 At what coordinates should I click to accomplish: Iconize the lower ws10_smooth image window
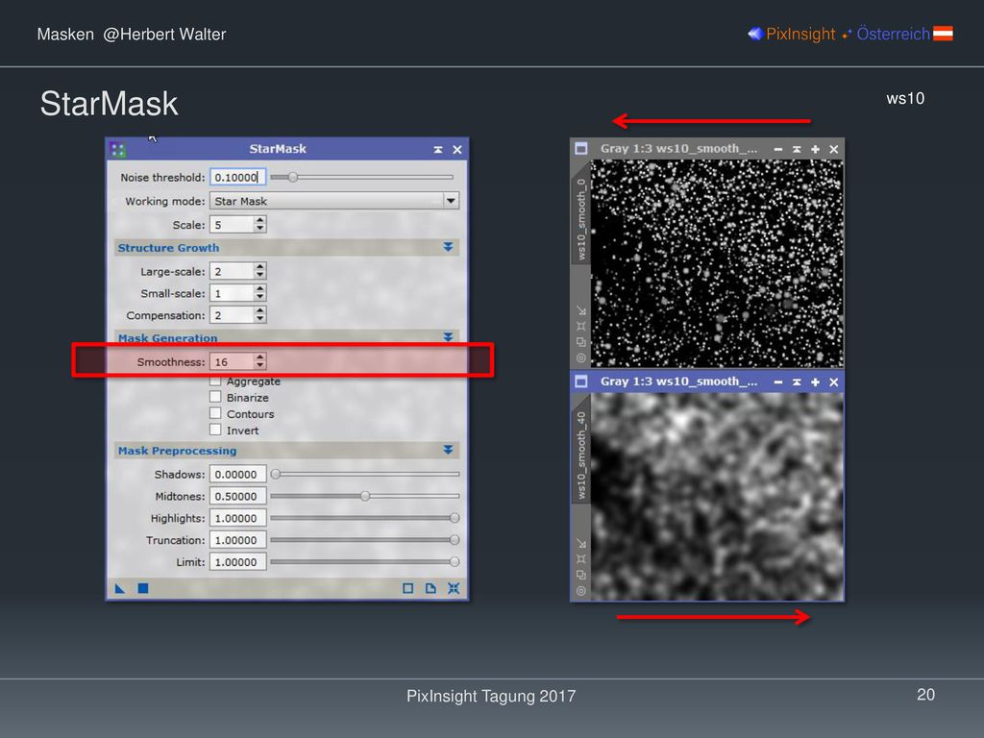pyautogui.click(x=778, y=382)
